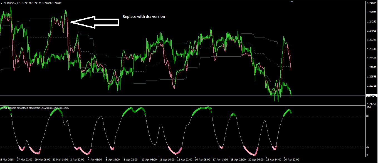Click the 16 Apr 06:00 date on time axis
The width and height of the screenshot is (378, 163).
202,160
